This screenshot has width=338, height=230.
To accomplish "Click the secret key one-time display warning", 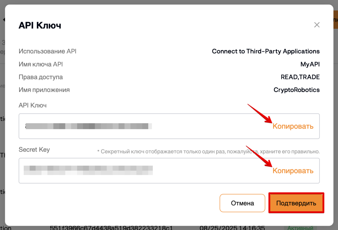I will tap(209, 151).
